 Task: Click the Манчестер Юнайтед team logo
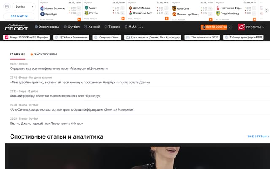point(174,14)
